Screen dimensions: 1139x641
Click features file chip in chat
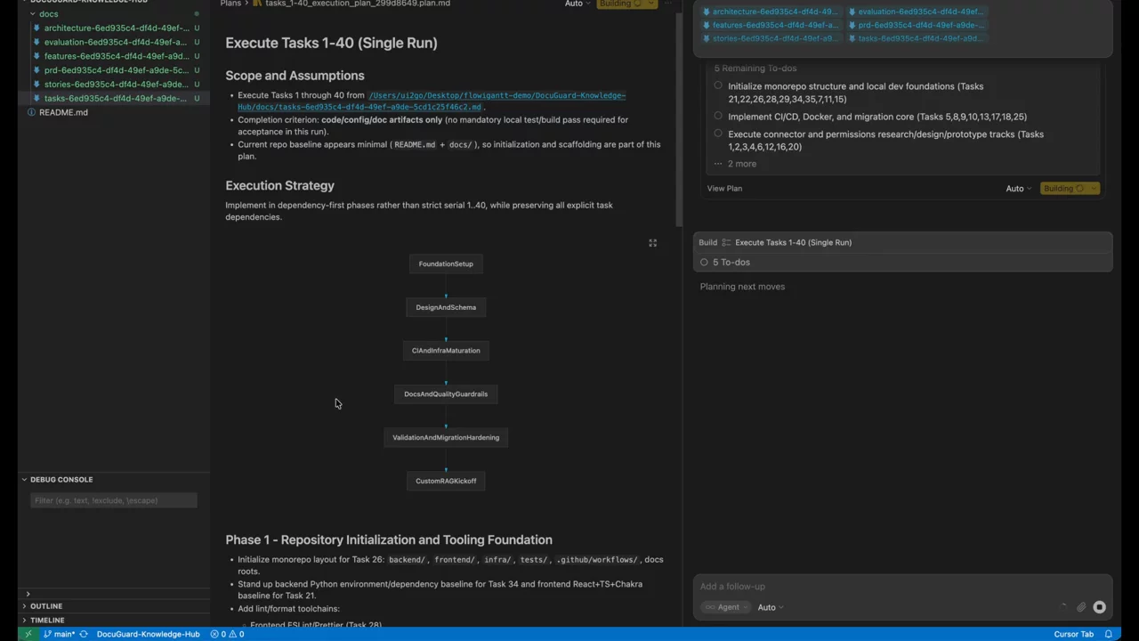(771, 25)
